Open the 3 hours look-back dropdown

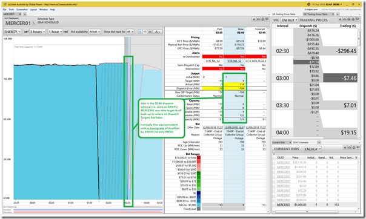click(38, 31)
